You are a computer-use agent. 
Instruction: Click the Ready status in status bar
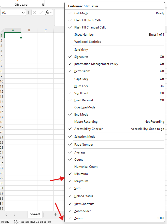[x=5, y=222]
